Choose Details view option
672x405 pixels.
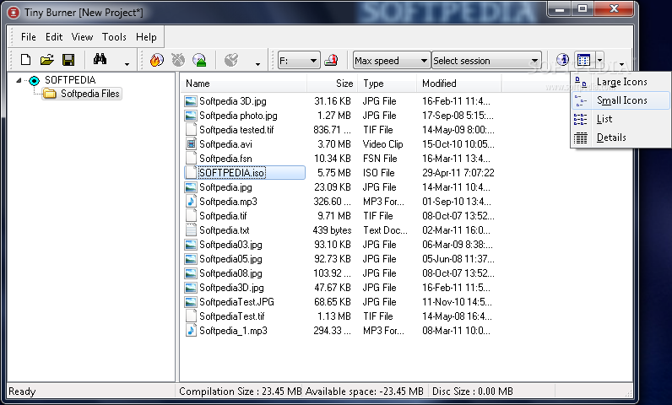621,138
